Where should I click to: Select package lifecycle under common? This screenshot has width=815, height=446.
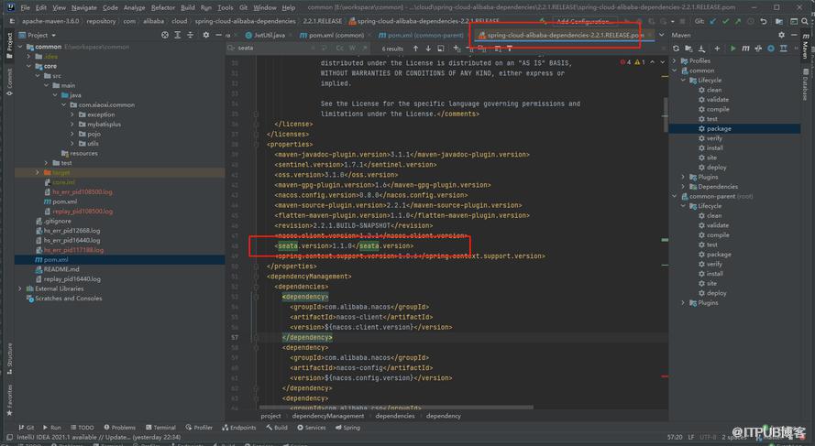coord(719,128)
